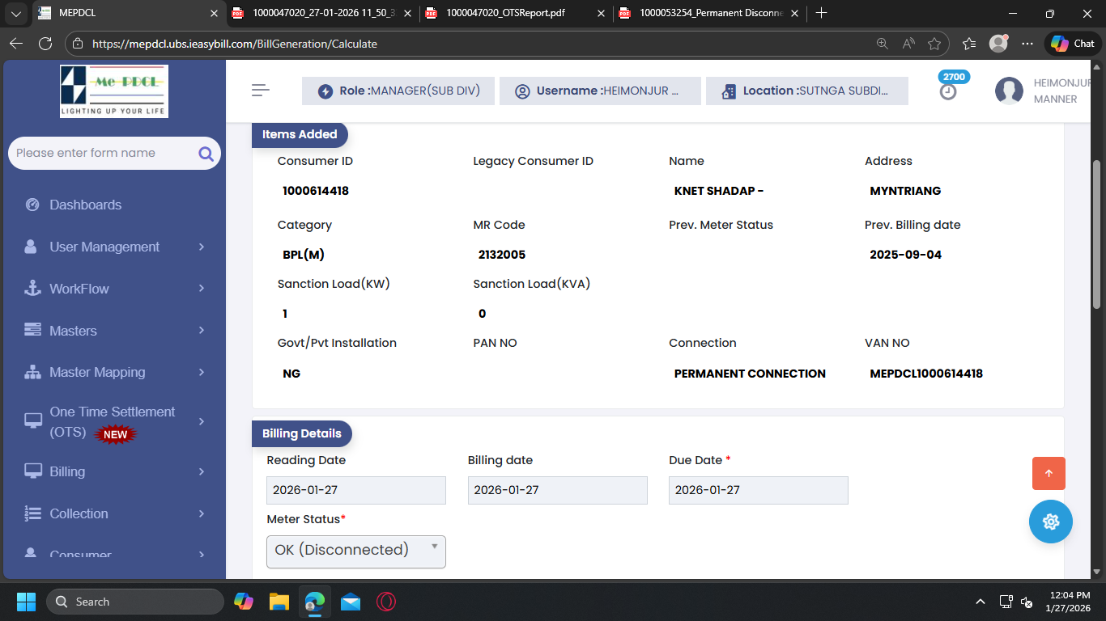The height and width of the screenshot is (621, 1106).
Task: Click the Billing date field
Action: (558, 490)
